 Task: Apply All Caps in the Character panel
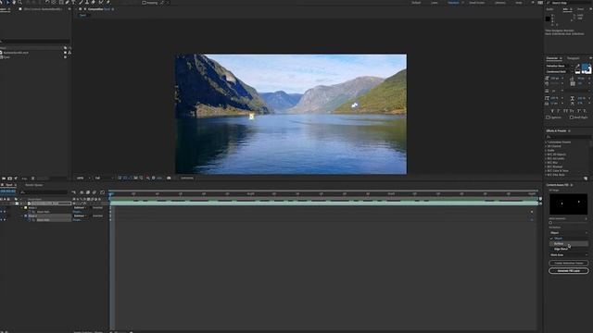tap(566, 111)
